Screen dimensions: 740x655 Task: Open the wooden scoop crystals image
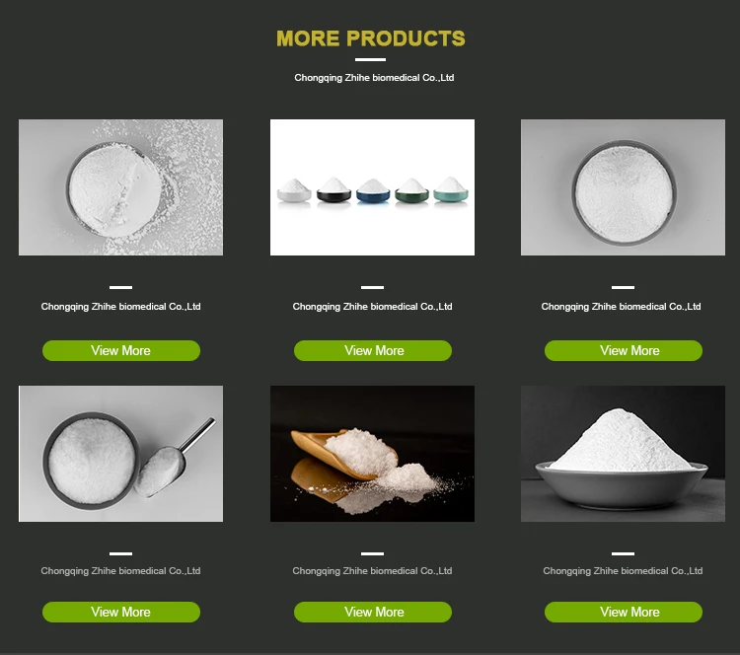pyautogui.click(x=372, y=454)
